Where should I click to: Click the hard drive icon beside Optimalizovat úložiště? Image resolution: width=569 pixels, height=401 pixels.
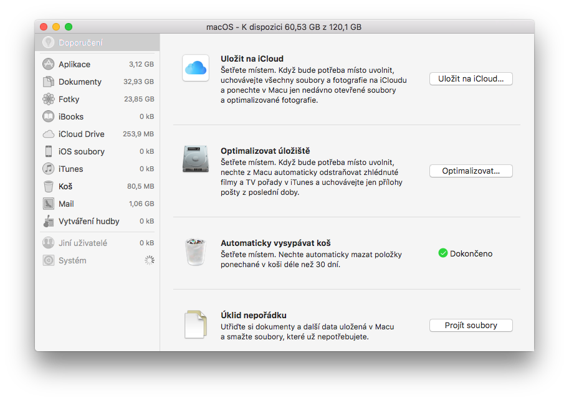(x=196, y=159)
